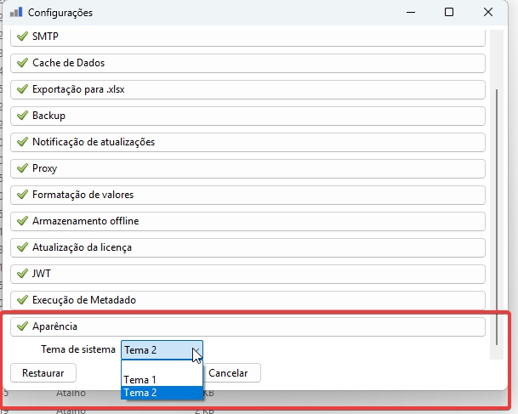Click the checkmark icon next to Cache de Dados
Image resolution: width=518 pixels, height=414 pixels.
pyautogui.click(x=22, y=64)
